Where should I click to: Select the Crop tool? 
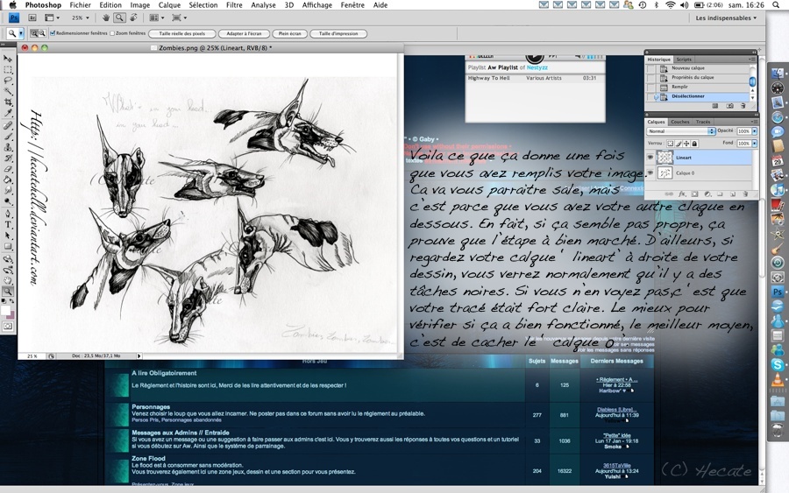8,102
